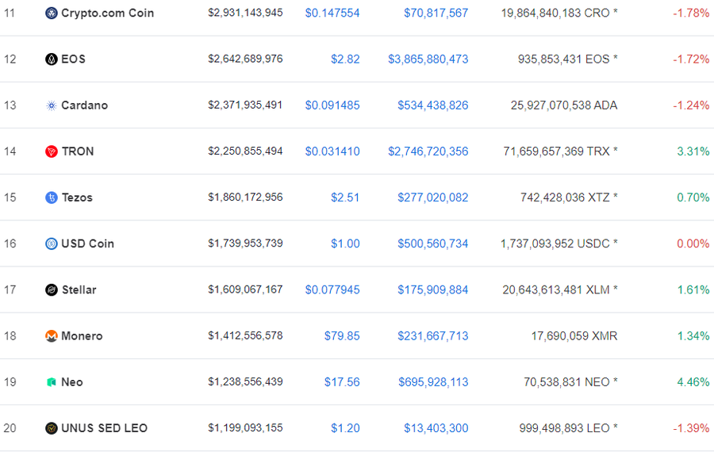714x456 pixels.
Task: Select the 17,690,059 XMR supply value
Action: coord(574,336)
